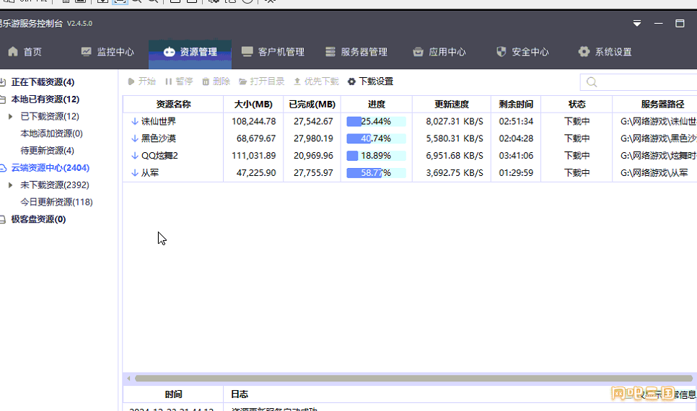The image size is (697, 411).
Task: Select 云端资源中心(2404) in sidebar
Action: click(x=51, y=168)
